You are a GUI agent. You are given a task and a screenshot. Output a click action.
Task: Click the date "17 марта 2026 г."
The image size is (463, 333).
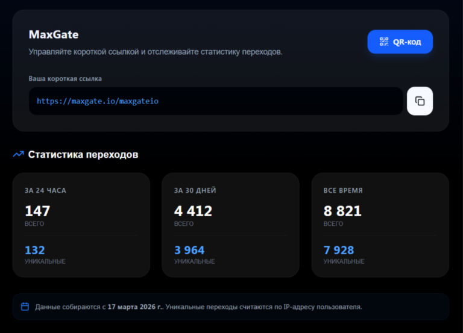point(135,307)
